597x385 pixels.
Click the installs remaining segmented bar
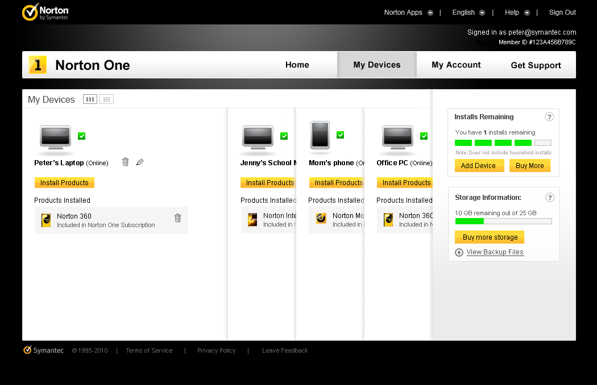coord(503,143)
